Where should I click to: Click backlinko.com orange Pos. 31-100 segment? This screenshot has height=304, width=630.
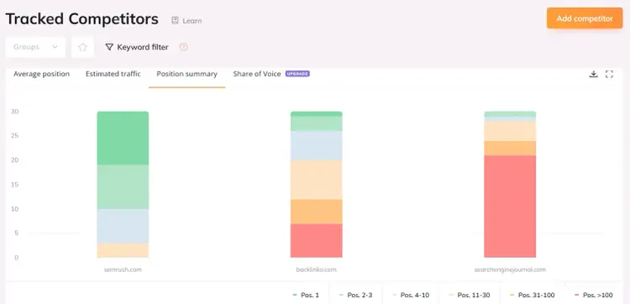pyautogui.click(x=317, y=212)
